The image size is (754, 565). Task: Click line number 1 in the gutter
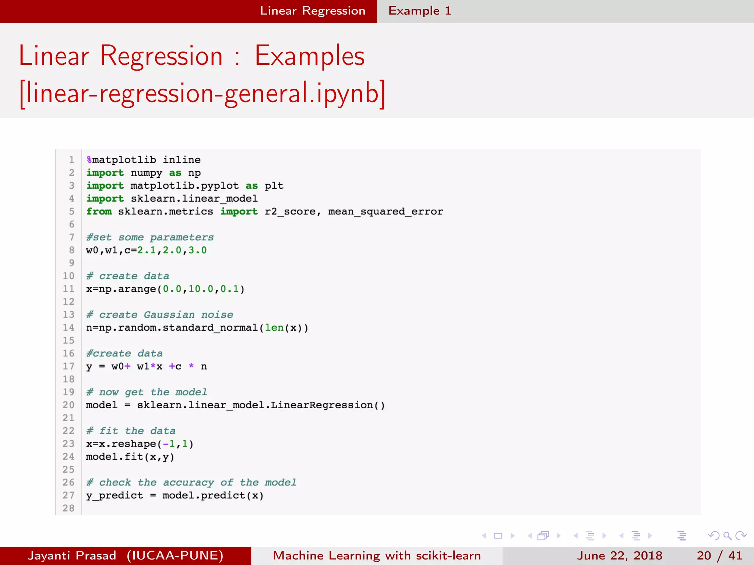click(72, 160)
